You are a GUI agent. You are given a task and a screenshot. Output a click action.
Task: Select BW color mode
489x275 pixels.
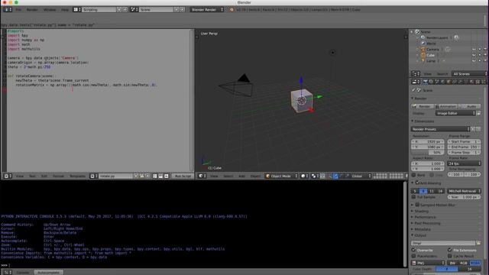click(452, 263)
